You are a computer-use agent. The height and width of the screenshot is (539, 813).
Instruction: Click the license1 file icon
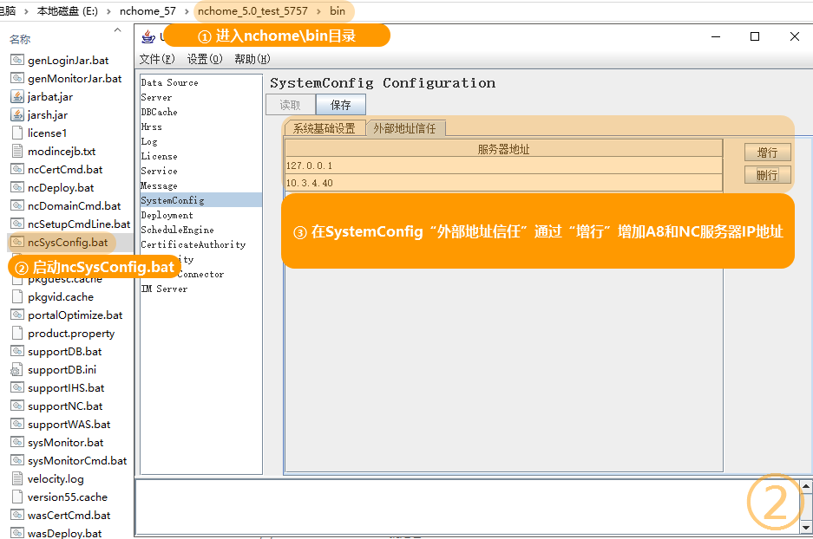[x=16, y=133]
